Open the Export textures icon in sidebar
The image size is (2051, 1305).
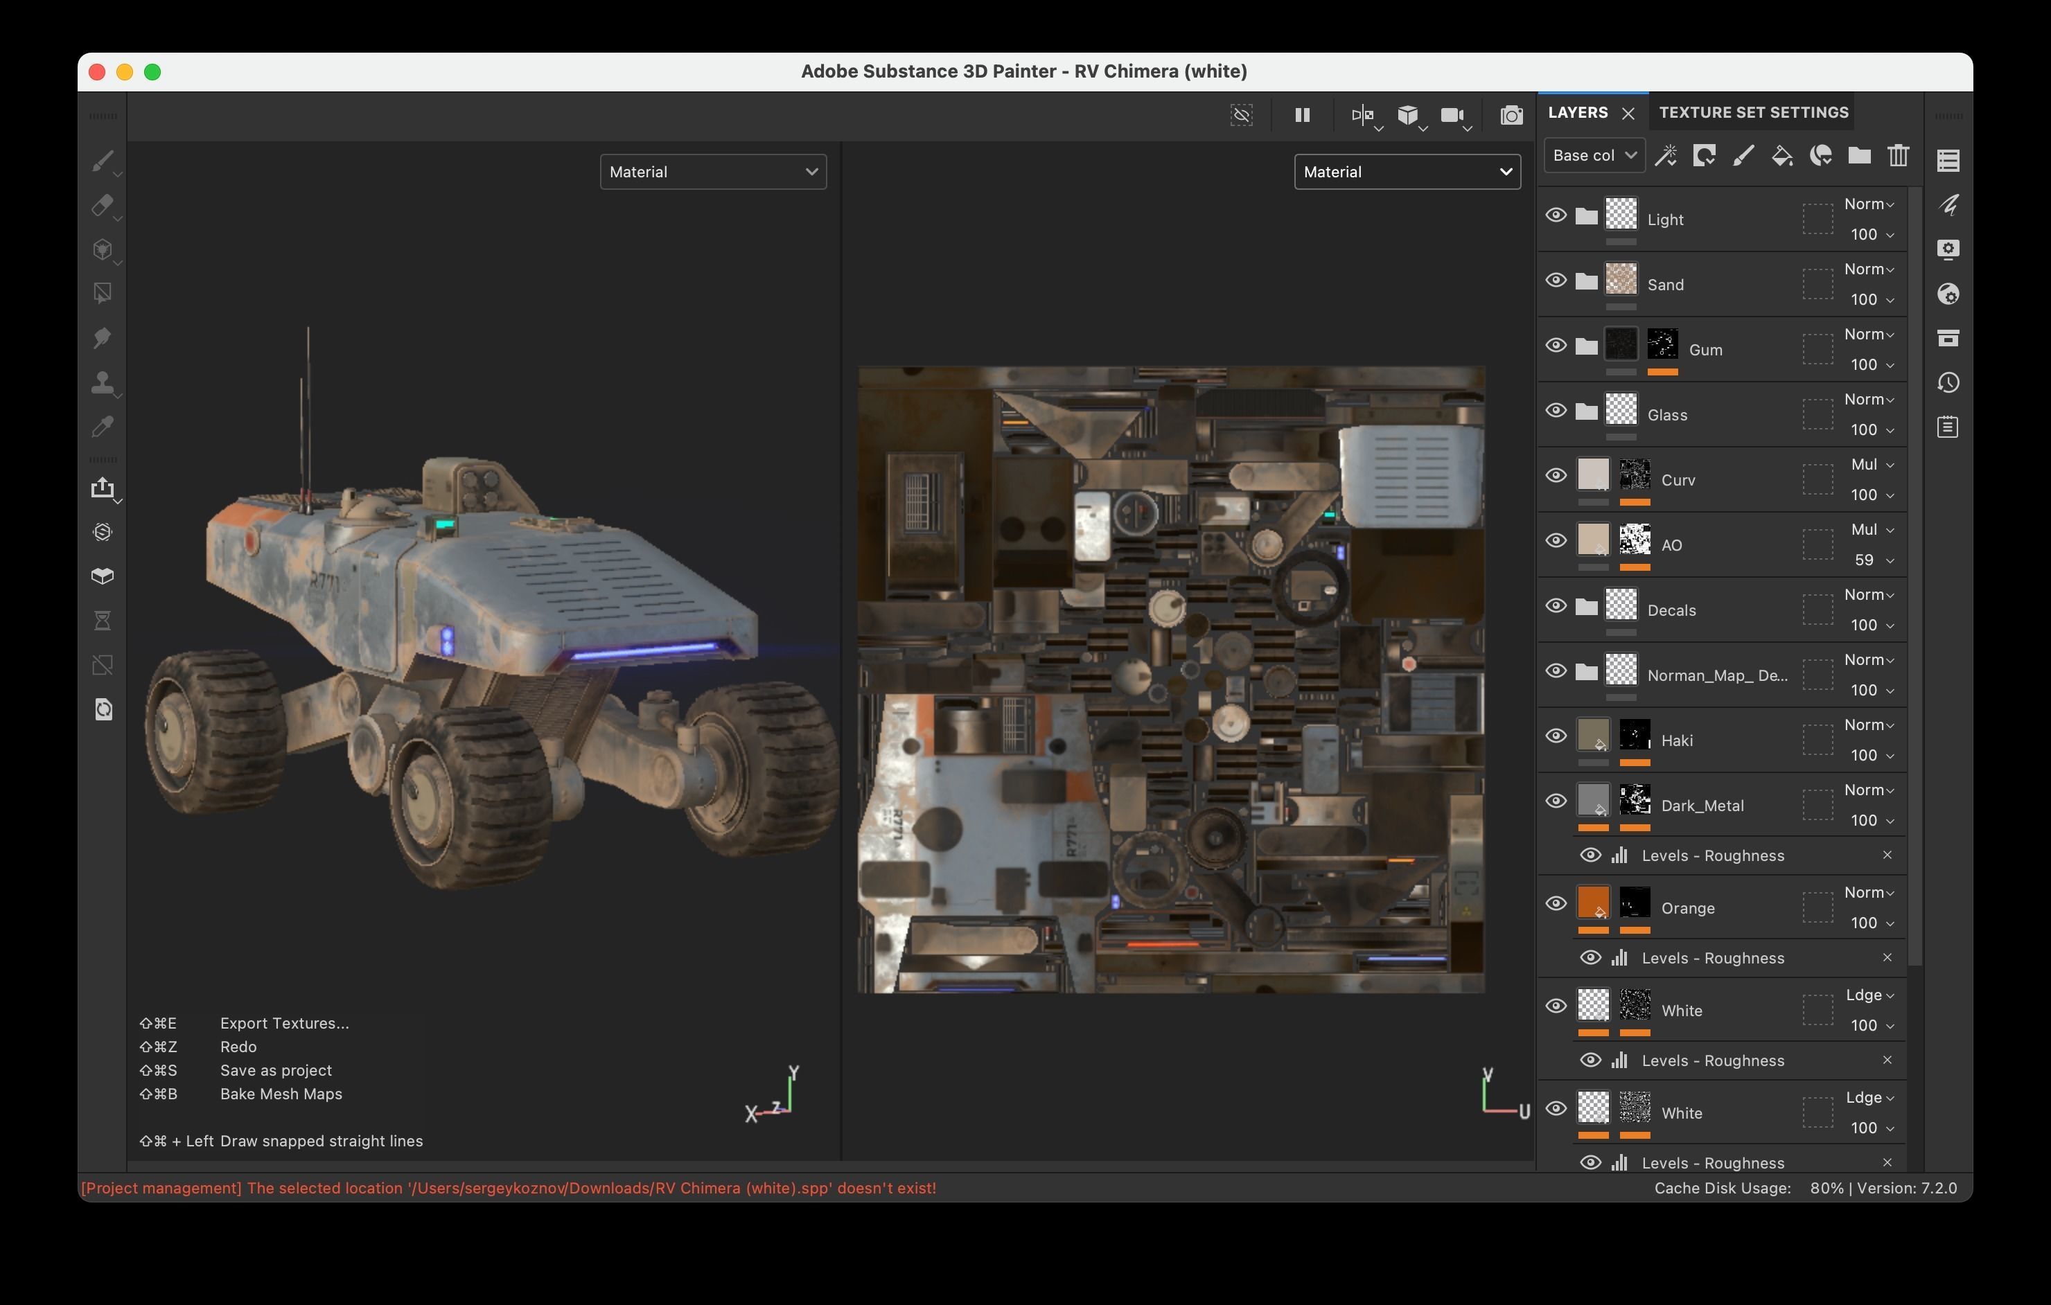103,487
